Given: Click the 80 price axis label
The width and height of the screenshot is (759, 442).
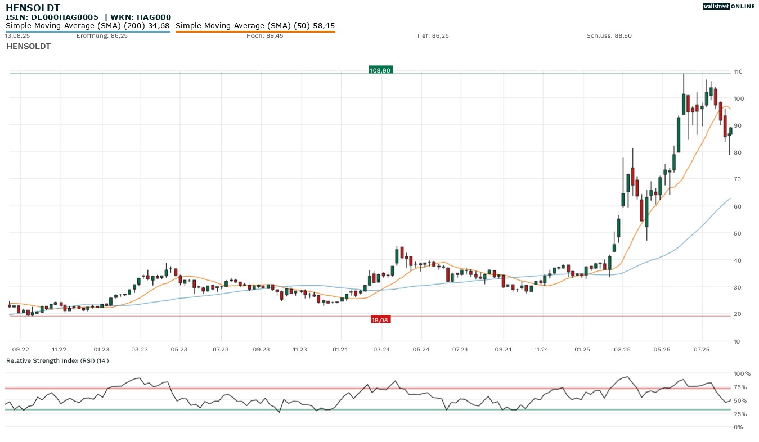Looking at the screenshot, I should pos(738,153).
